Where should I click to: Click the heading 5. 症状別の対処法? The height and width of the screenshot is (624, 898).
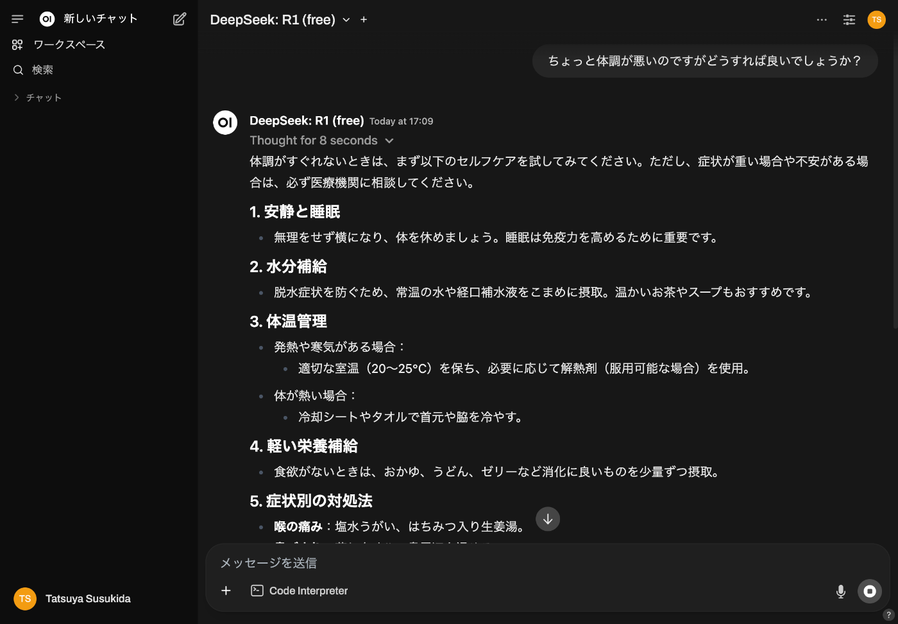coord(311,501)
